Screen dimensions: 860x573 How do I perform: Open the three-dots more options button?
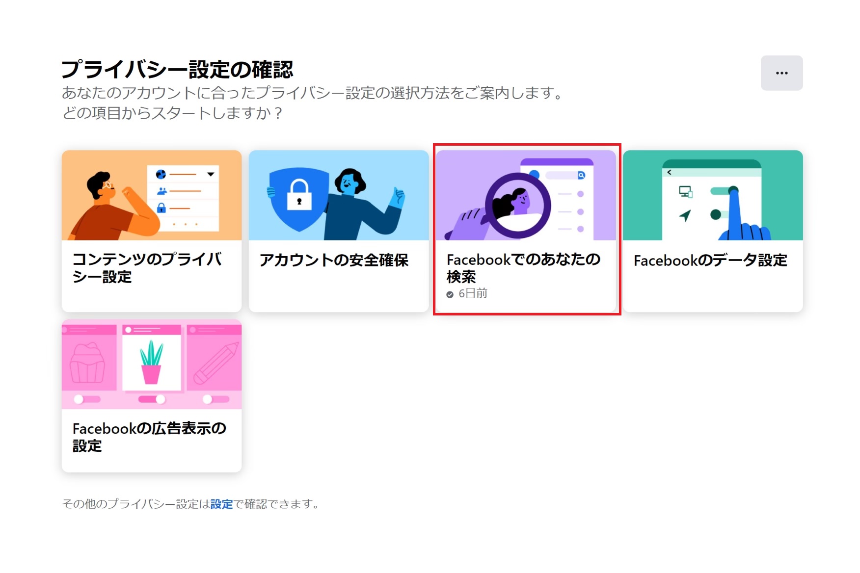[x=781, y=73]
